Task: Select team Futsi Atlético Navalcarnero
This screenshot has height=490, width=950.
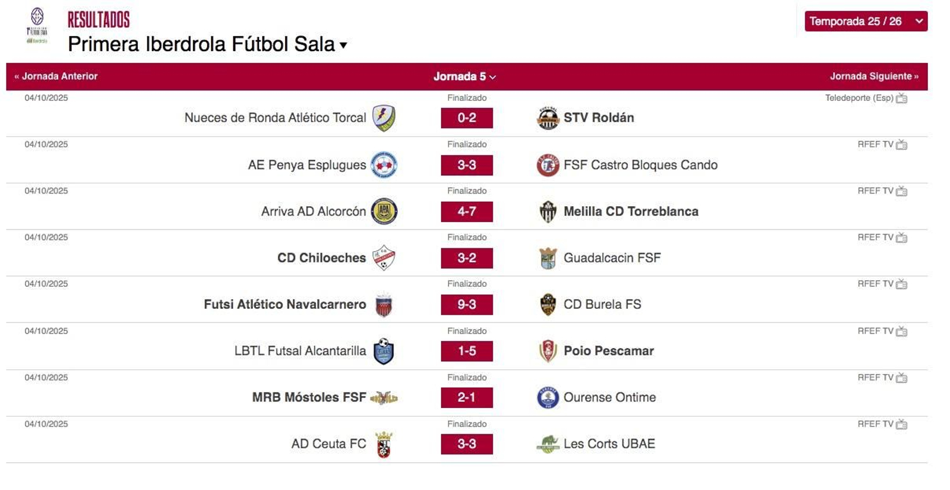Action: coord(285,304)
